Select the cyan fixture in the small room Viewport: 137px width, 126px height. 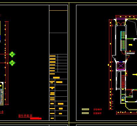pos(123,98)
